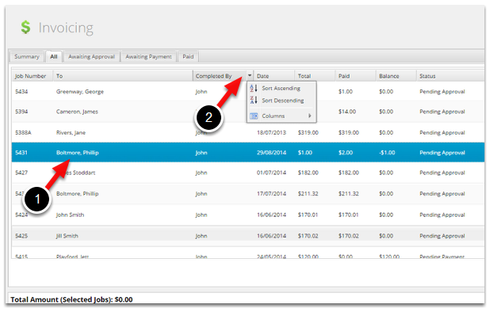The image size is (490, 312).
Task: Select the All tab
Action: pyautogui.click(x=54, y=57)
